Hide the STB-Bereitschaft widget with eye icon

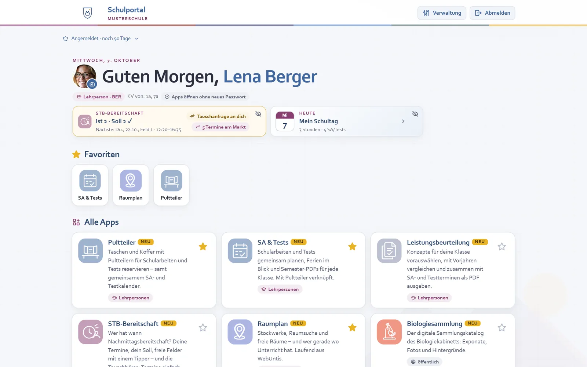pyautogui.click(x=258, y=114)
